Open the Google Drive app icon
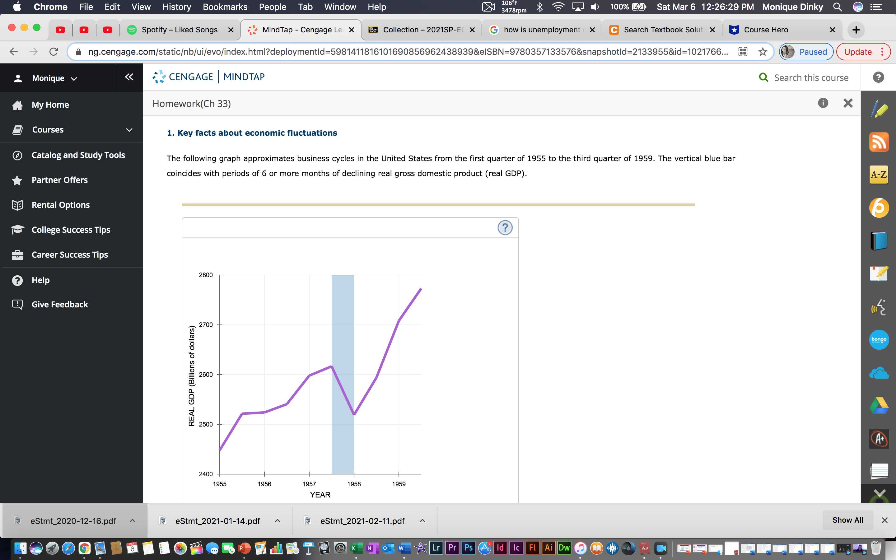 [x=879, y=406]
